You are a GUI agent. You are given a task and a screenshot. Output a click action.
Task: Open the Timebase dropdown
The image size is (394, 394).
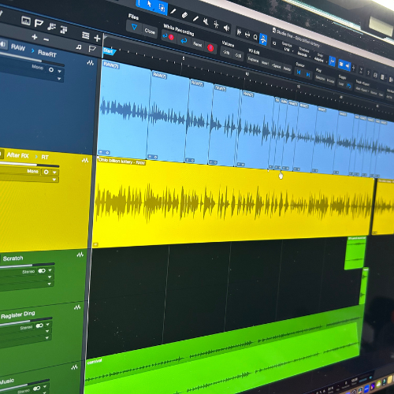(x=303, y=54)
